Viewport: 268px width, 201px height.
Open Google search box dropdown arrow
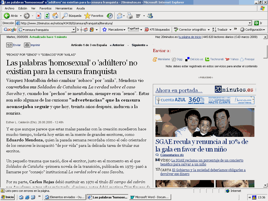[x=74, y=30]
